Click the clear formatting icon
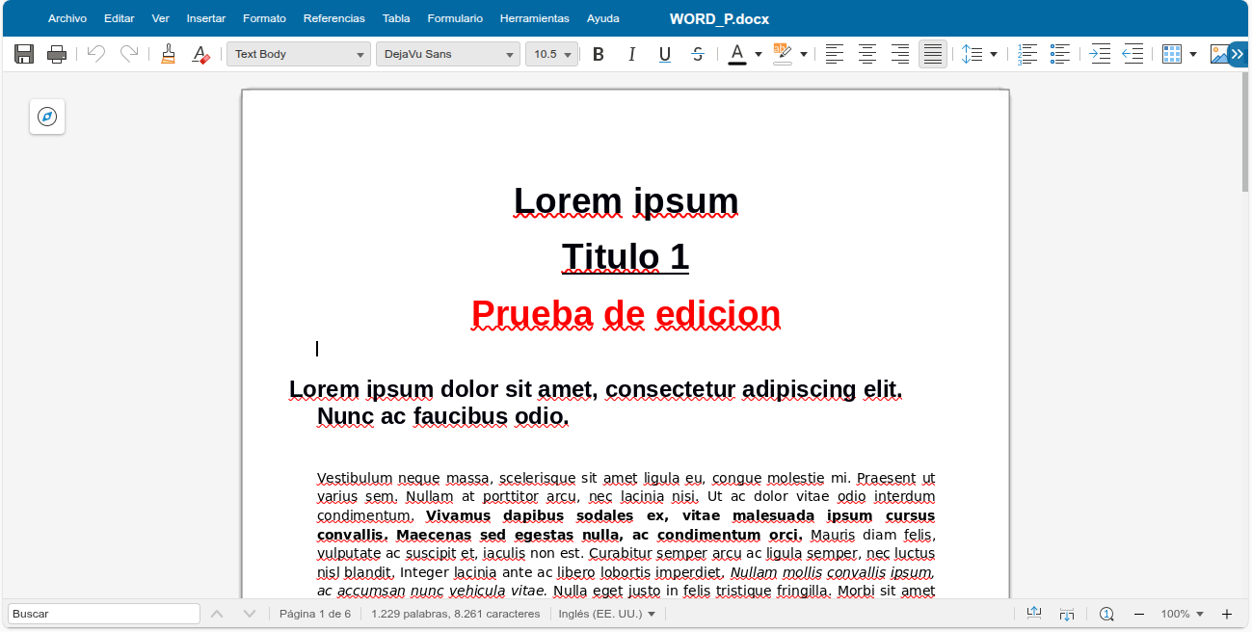Viewport: 1252px width, 632px height. [200, 54]
